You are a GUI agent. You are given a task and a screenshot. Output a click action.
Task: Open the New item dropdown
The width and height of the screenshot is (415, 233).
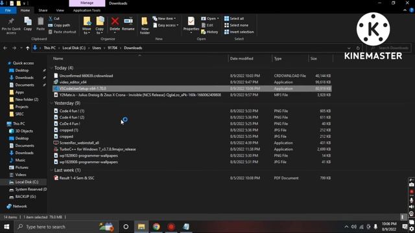(164, 19)
